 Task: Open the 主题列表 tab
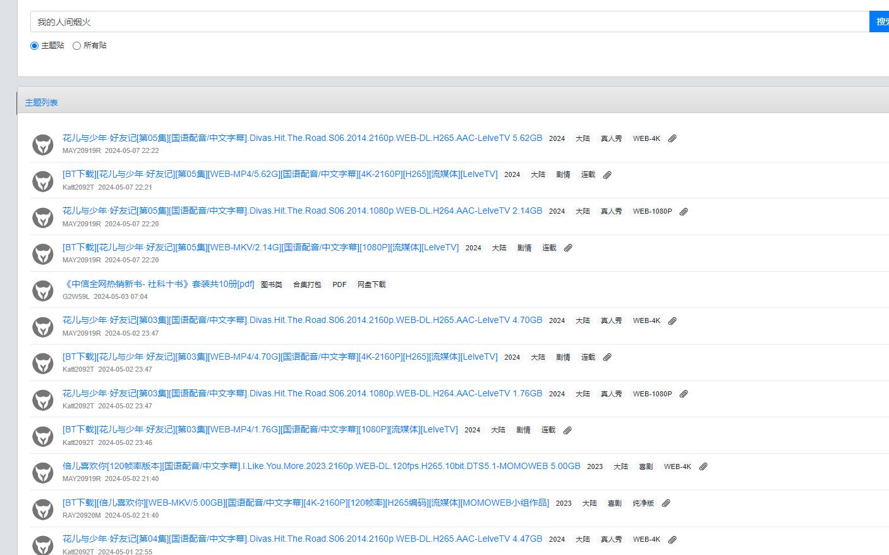tap(42, 102)
